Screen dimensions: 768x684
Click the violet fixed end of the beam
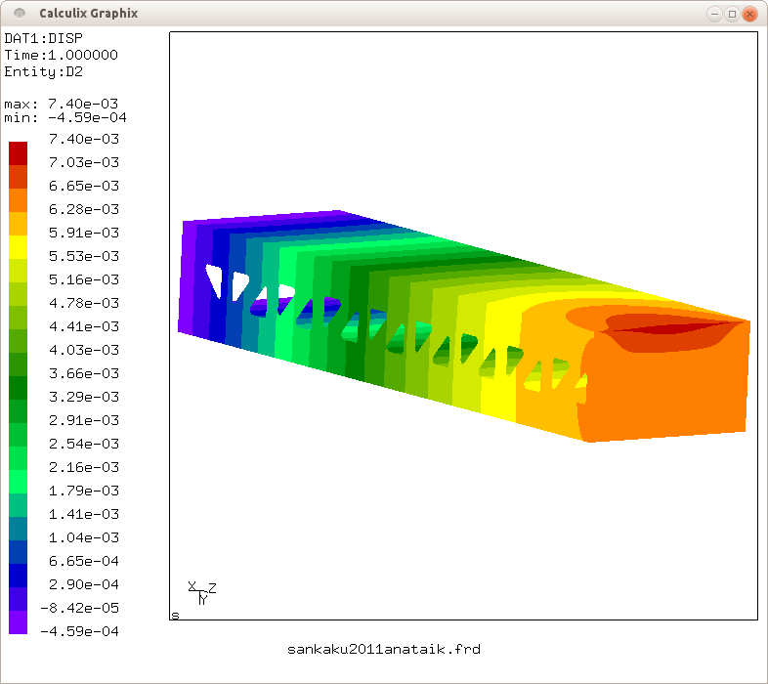point(188,277)
